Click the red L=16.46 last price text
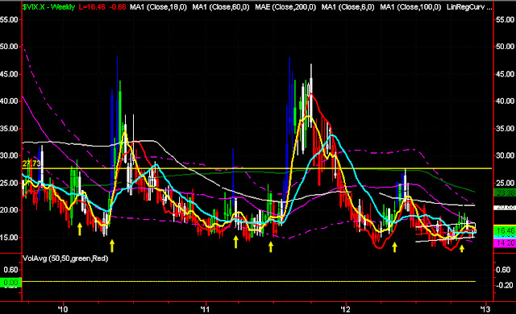This screenshot has width=516, height=314. click(91, 7)
